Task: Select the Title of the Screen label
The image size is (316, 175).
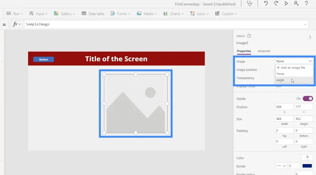Action: pos(116,59)
